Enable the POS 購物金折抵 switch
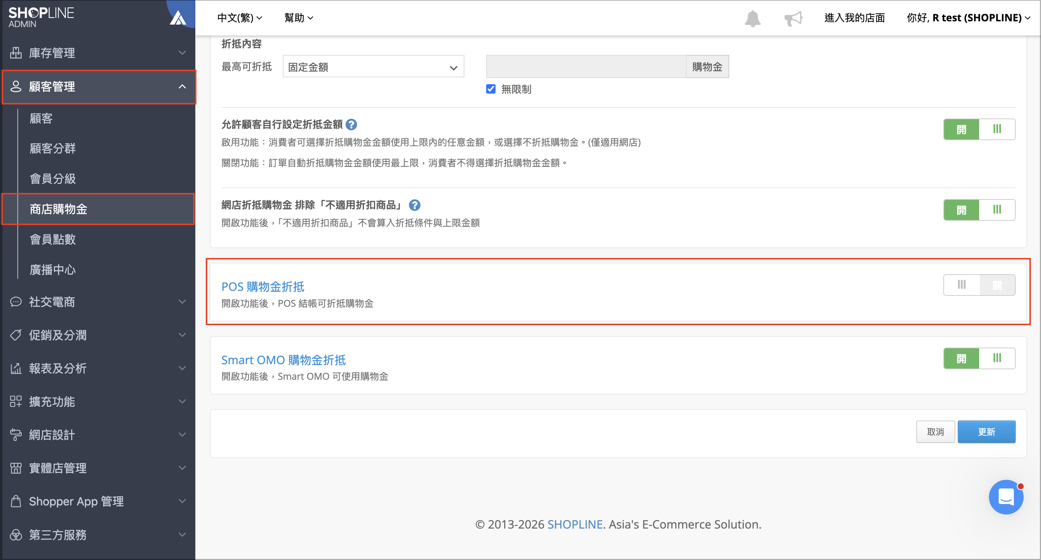Screen dimensions: 1041x560 tap(979, 285)
